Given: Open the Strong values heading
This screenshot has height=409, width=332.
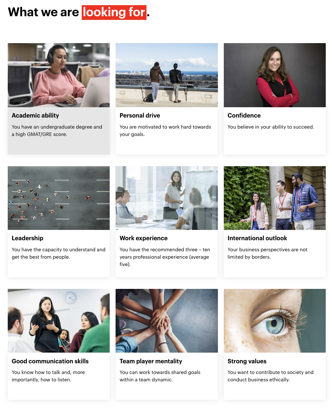Looking at the screenshot, I should point(247,361).
